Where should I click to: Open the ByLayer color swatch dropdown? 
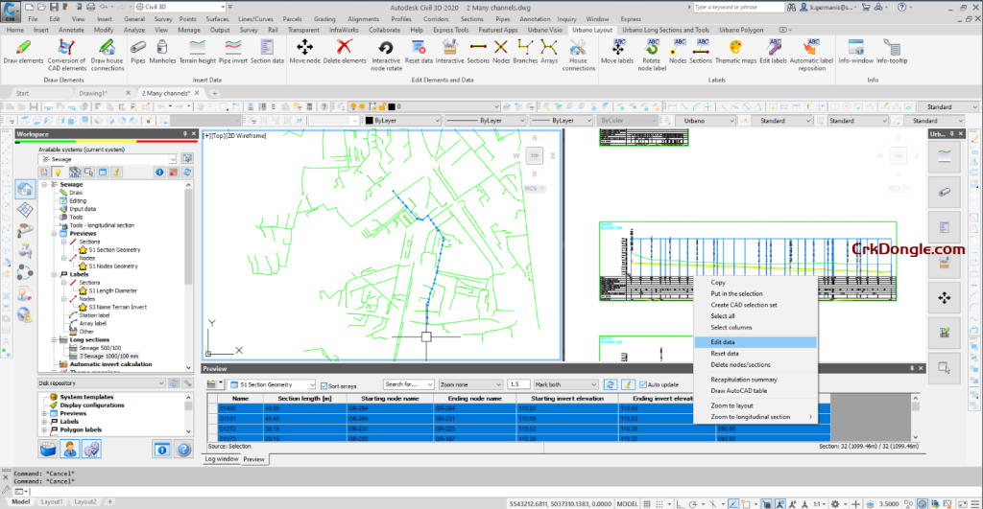pos(402,120)
